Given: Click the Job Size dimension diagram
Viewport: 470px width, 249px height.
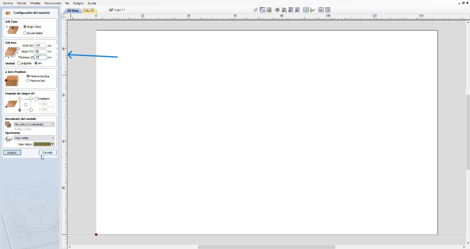Looking at the screenshot, I should [x=12, y=53].
